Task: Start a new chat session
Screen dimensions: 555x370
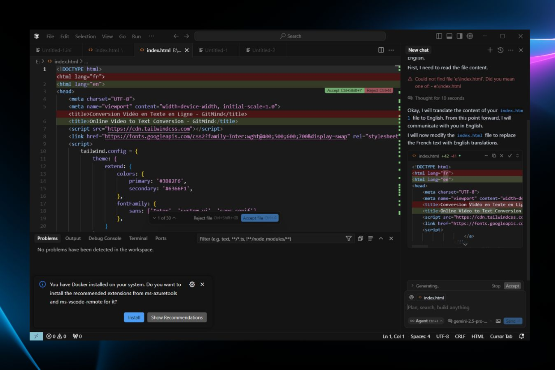Action: pos(490,50)
